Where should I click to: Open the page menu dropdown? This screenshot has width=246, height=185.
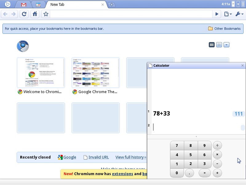[x=228, y=14]
